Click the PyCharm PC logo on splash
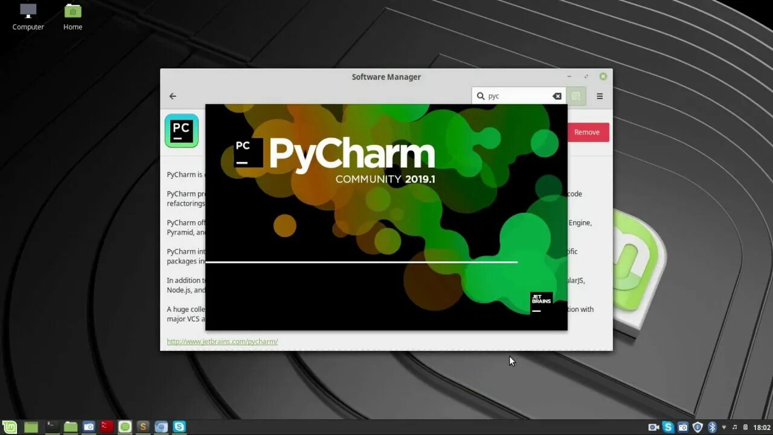The image size is (773, 435). (x=248, y=153)
